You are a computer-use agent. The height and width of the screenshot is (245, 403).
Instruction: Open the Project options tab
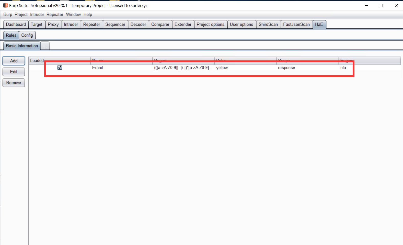(211, 24)
